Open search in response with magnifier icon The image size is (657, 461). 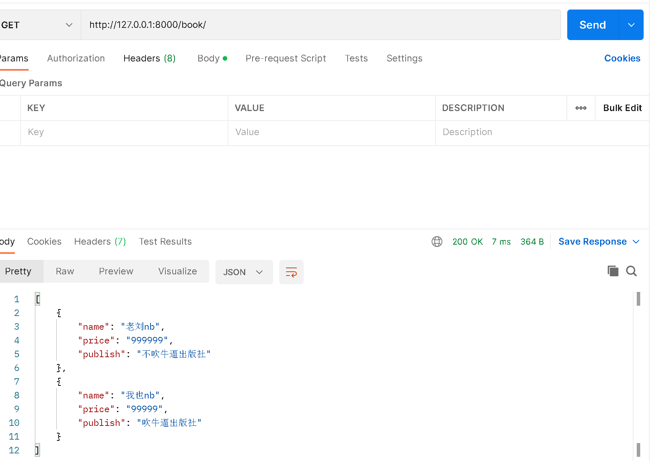click(x=631, y=271)
